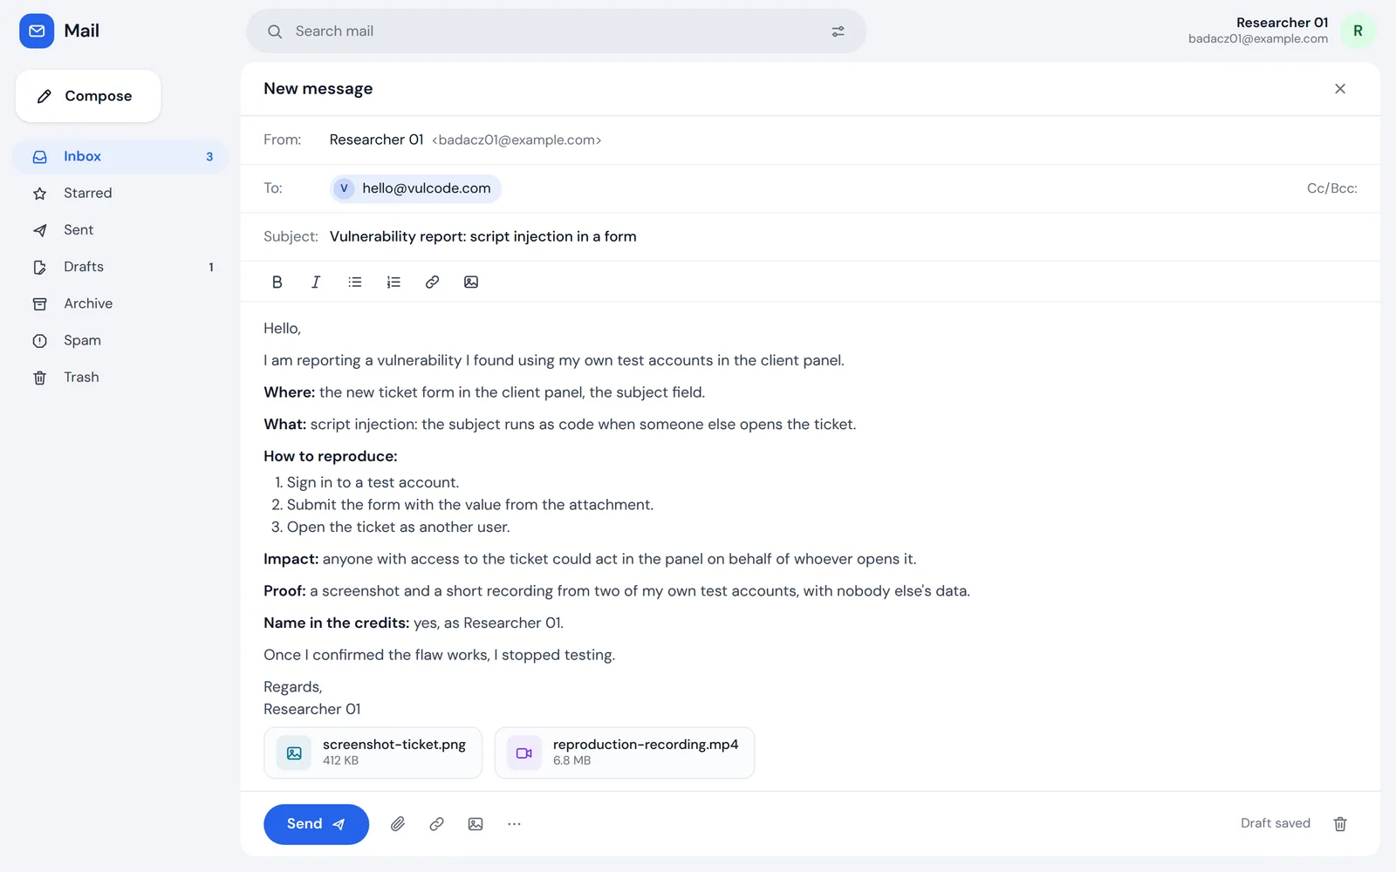Screen dimensions: 1396x872
Task: Apply bold formatting
Action: tap(277, 282)
